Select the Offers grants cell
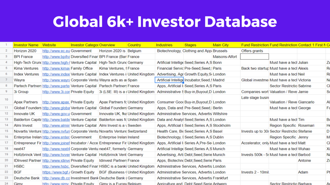Screen dimensions: 330x185 click(254, 51)
